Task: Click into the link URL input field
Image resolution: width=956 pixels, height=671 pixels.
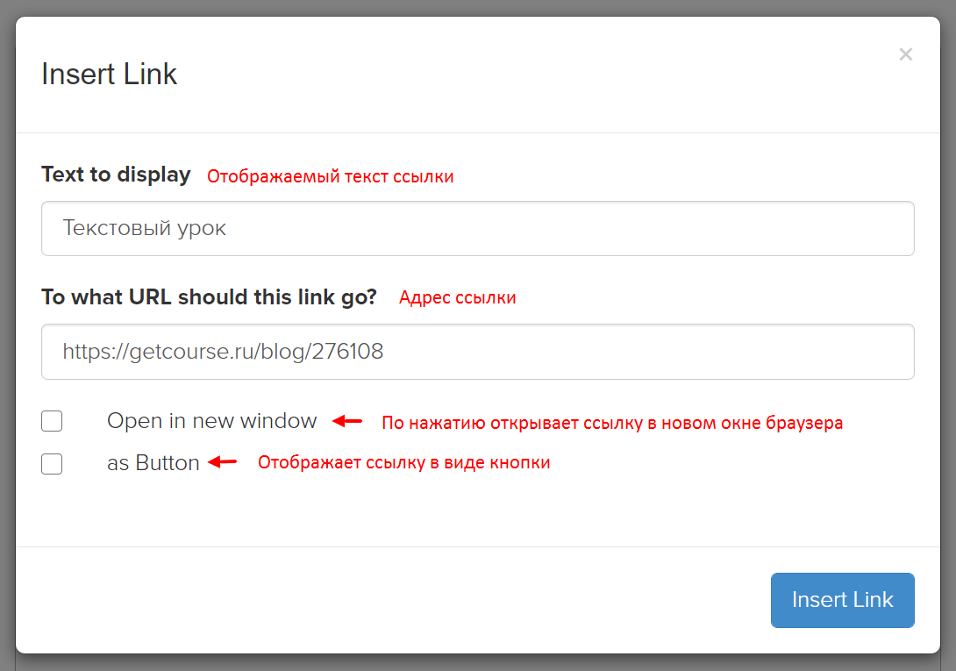Action: tap(478, 352)
